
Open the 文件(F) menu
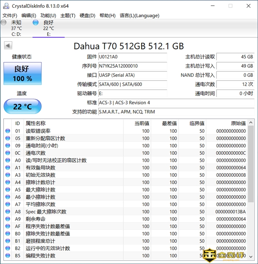(10, 15)
